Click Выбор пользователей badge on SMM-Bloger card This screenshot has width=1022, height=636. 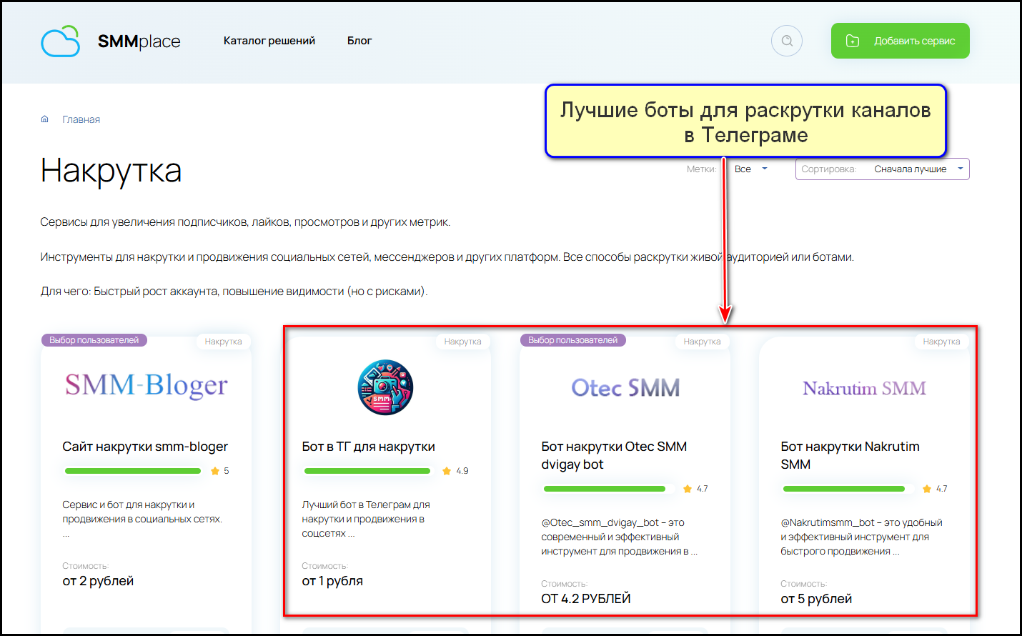[94, 340]
